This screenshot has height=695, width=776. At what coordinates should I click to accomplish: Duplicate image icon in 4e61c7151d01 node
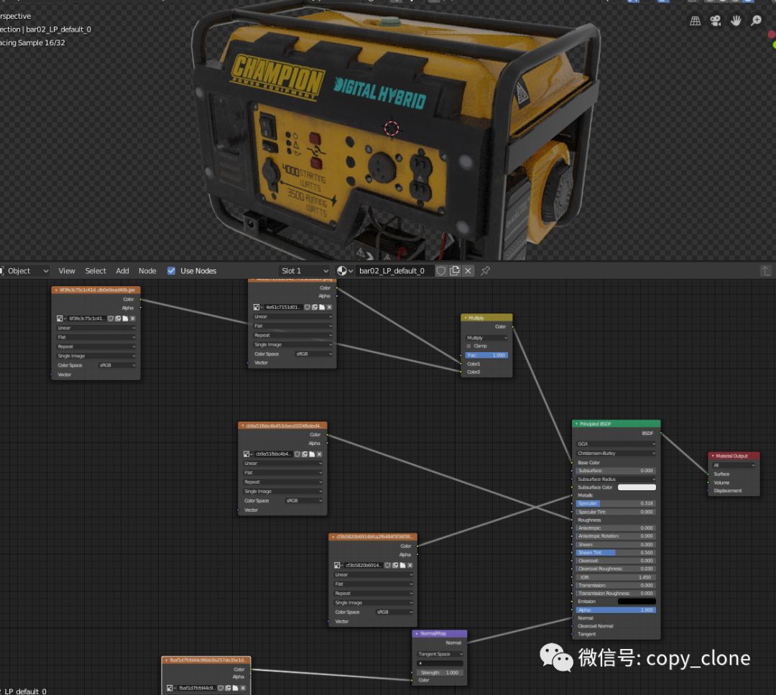click(315, 307)
